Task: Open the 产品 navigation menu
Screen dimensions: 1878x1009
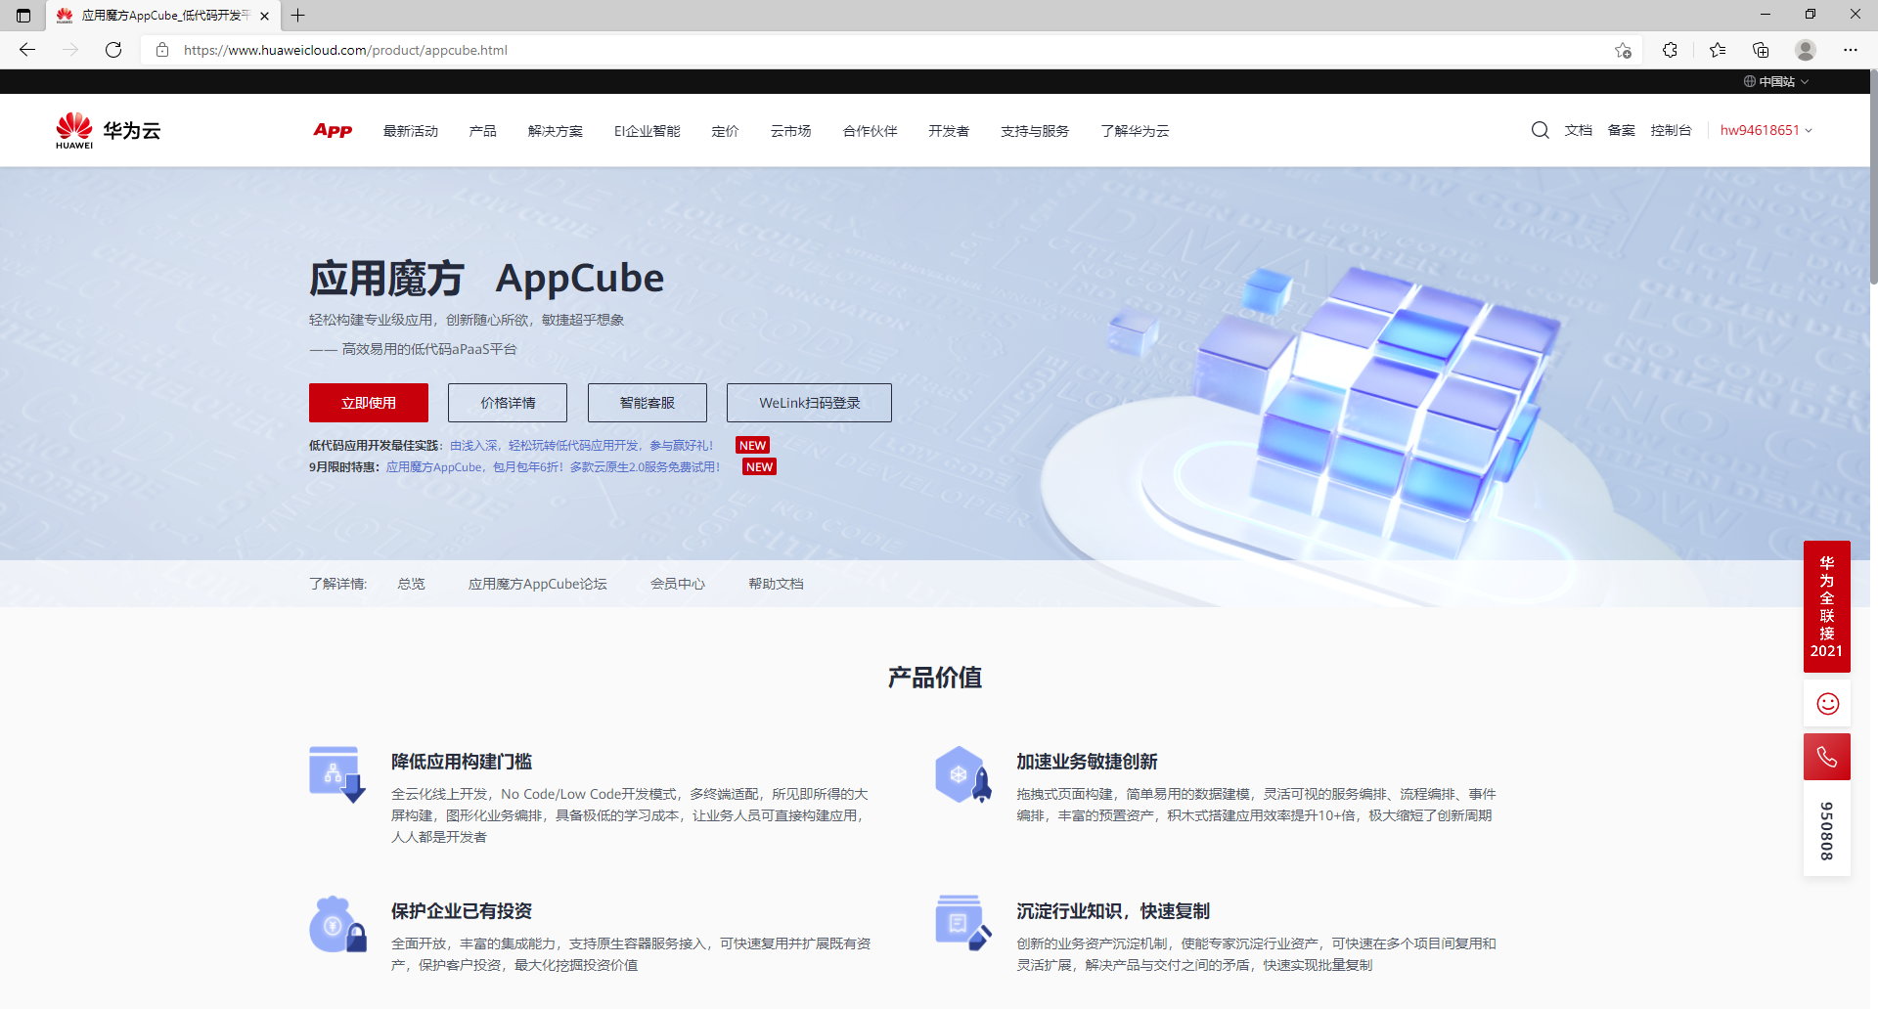Action: [483, 131]
